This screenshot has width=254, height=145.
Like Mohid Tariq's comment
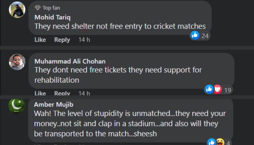coord(40,40)
